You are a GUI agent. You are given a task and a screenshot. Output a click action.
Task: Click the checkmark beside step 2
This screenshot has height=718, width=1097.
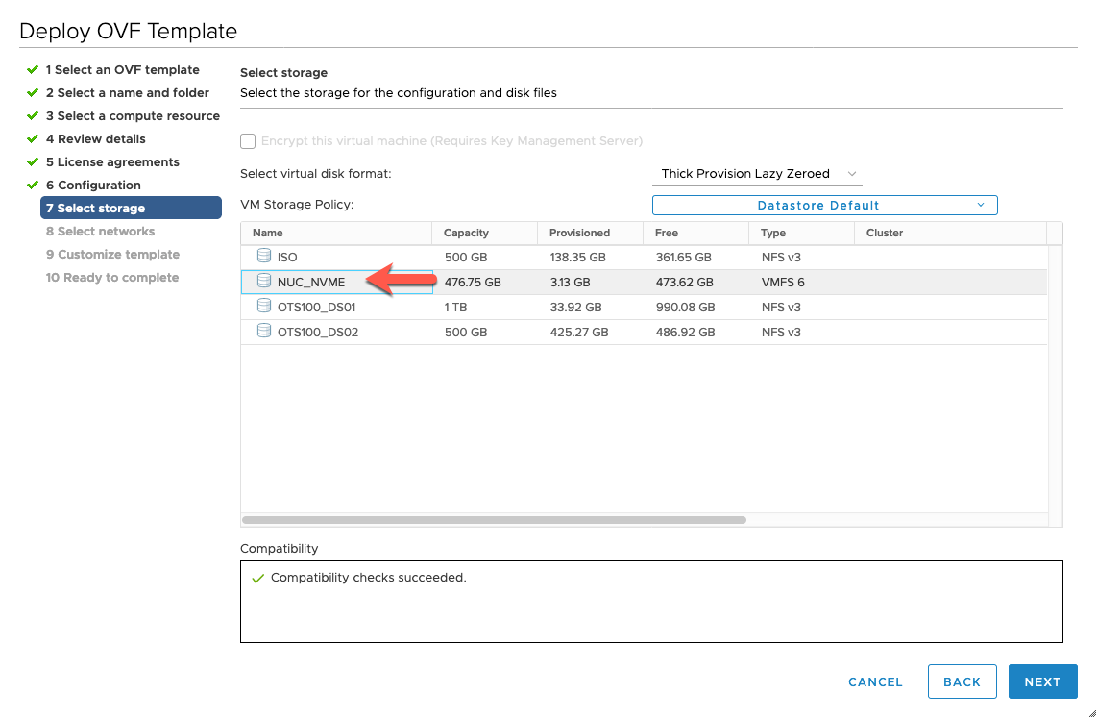(33, 92)
